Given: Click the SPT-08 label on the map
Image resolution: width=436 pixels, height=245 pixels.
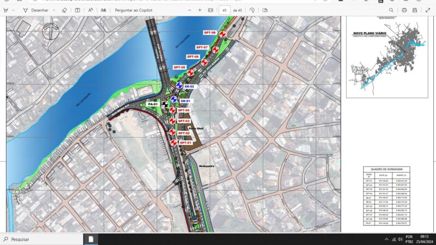Looking at the screenshot, I should tap(210, 33).
